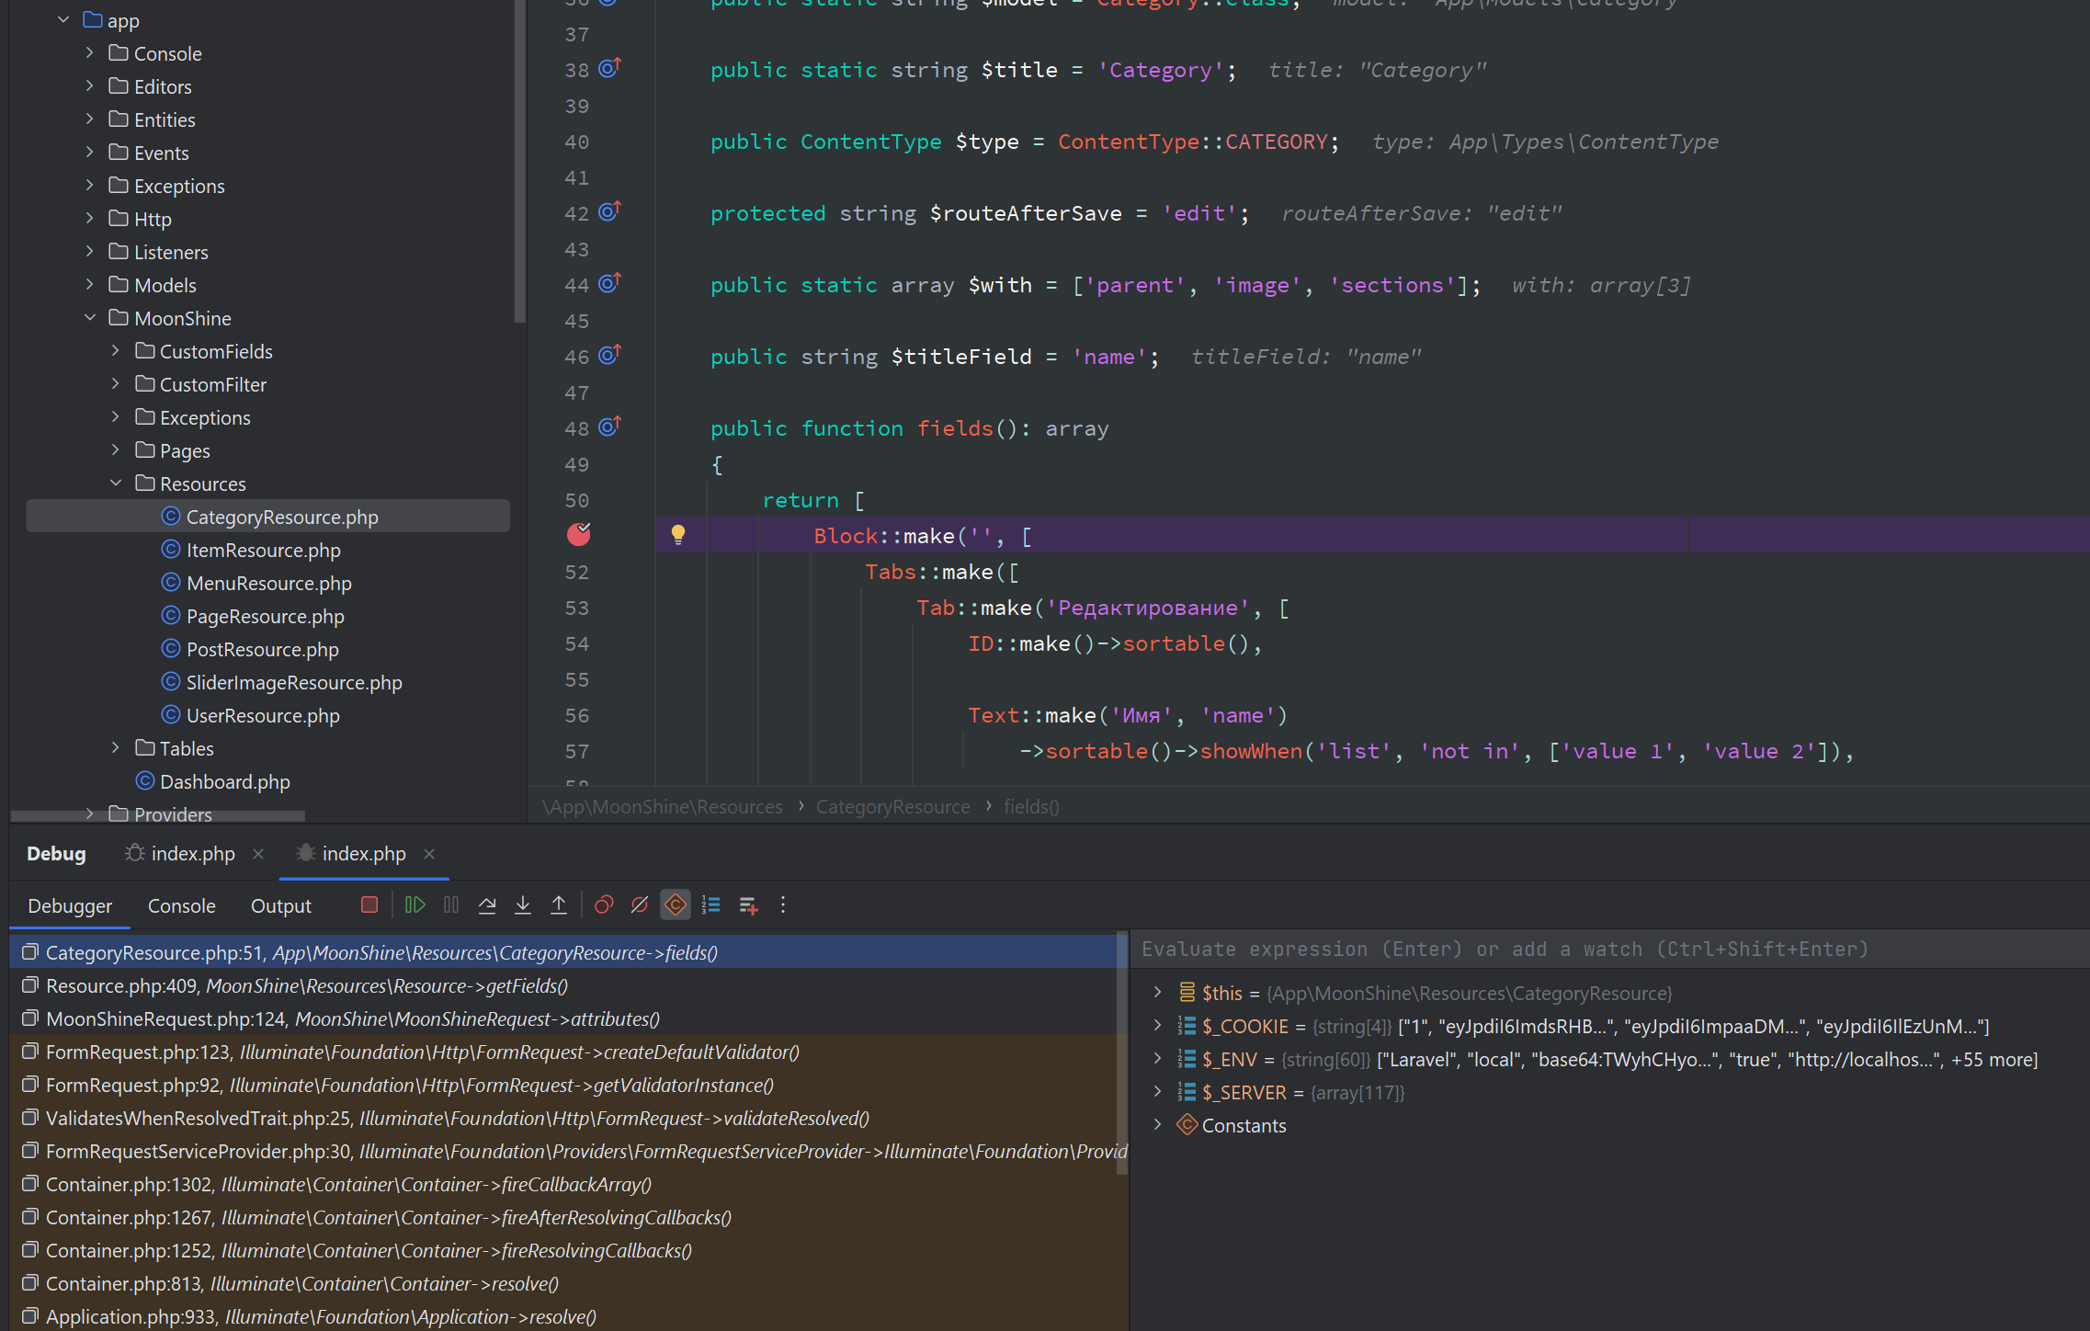Viewport: 2090px width, 1331px height.
Task: Step into the function
Action: (523, 905)
